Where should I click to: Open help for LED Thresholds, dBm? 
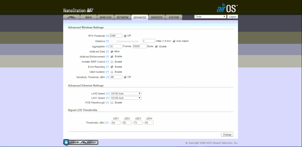coord(107,123)
